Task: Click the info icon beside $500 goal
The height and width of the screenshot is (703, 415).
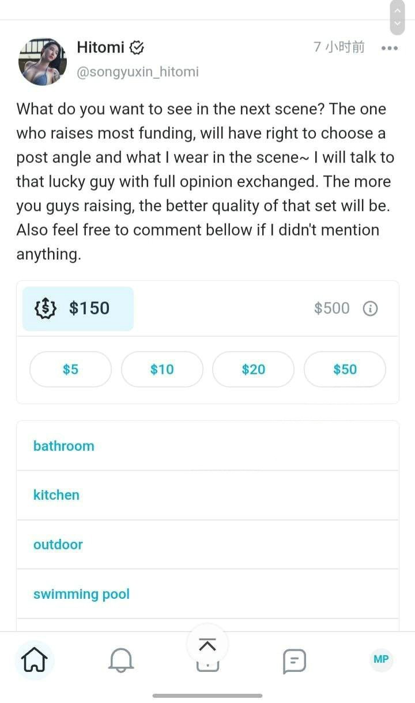Action: (370, 309)
